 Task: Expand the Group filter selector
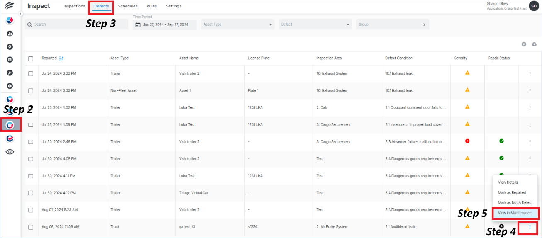(392, 24)
